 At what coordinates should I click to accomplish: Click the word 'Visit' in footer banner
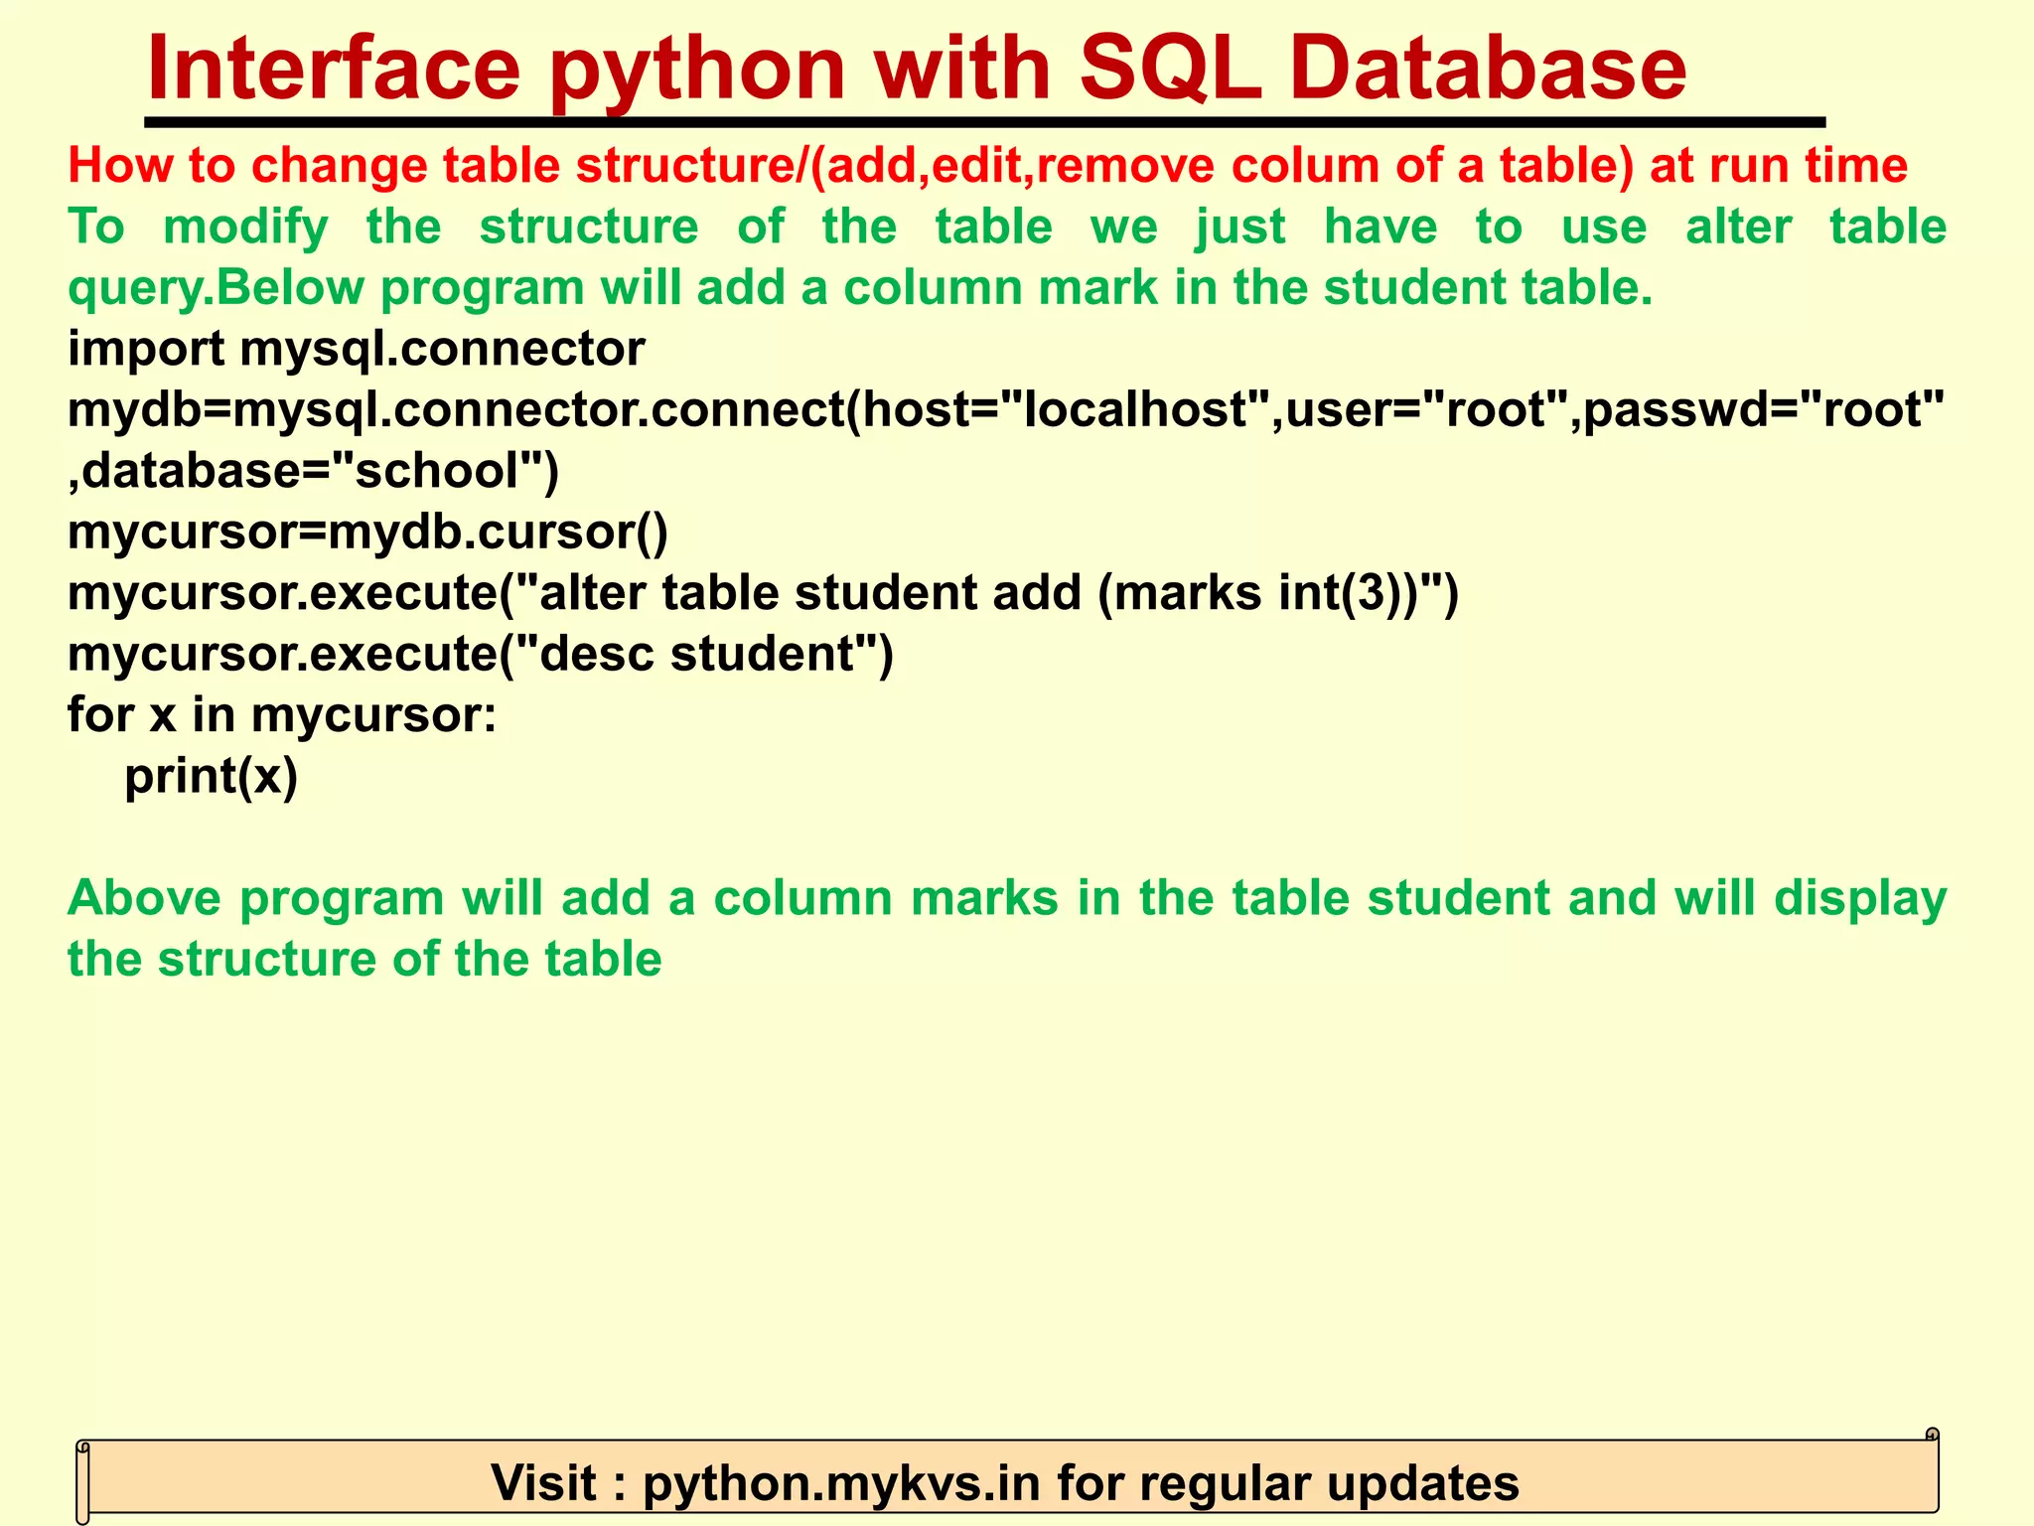[x=544, y=1483]
